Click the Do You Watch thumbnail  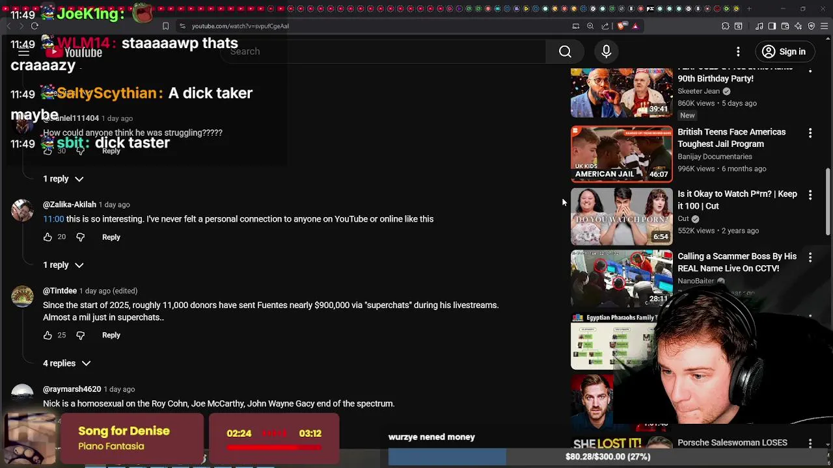coord(621,216)
